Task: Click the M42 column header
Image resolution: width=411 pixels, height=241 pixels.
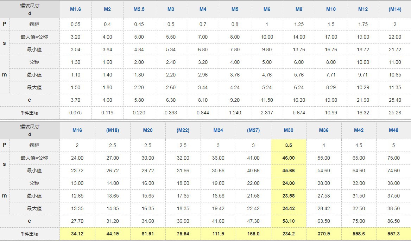Action: [x=359, y=130]
